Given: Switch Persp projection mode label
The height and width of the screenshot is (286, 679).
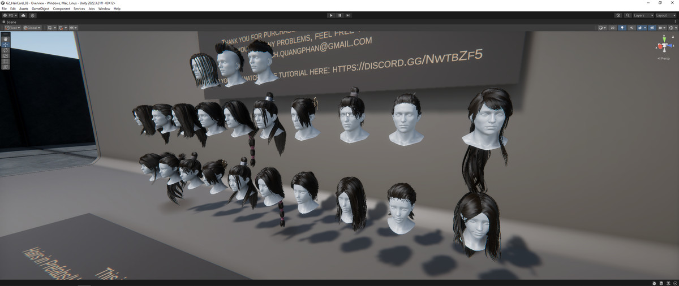Looking at the screenshot, I should point(663,58).
